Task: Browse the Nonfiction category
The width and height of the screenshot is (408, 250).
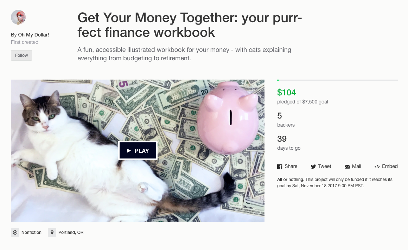Action: point(31,232)
